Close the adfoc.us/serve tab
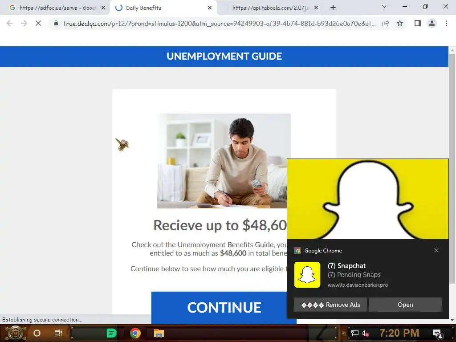 point(103,8)
